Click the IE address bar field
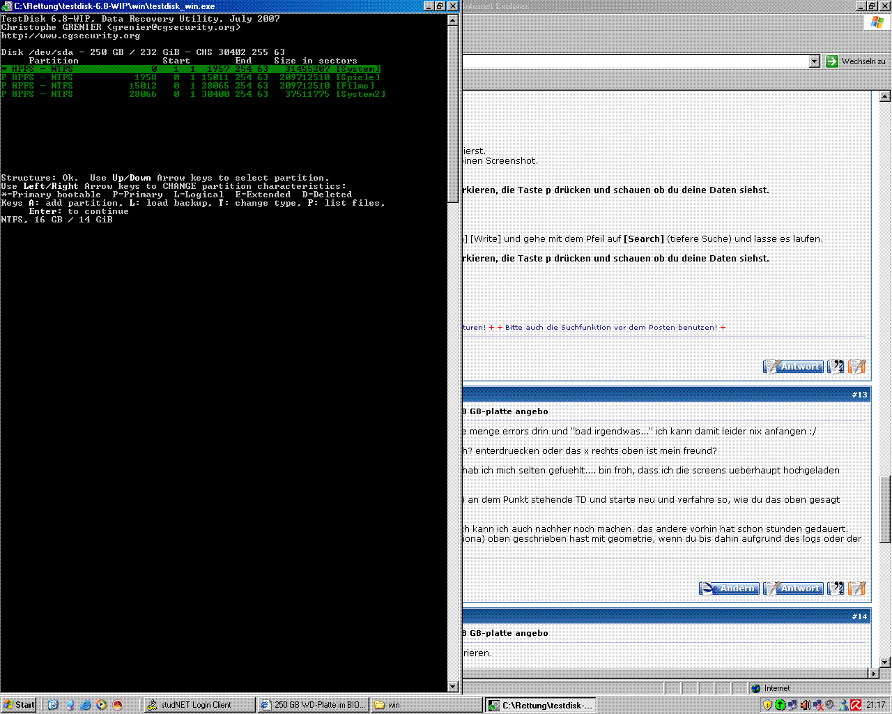 click(x=635, y=61)
